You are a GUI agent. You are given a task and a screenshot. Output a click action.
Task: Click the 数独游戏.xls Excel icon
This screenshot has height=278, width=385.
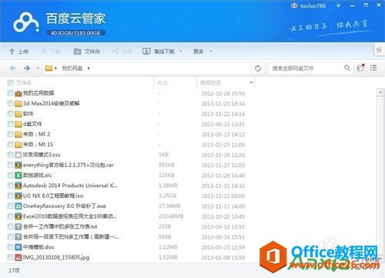point(18,176)
